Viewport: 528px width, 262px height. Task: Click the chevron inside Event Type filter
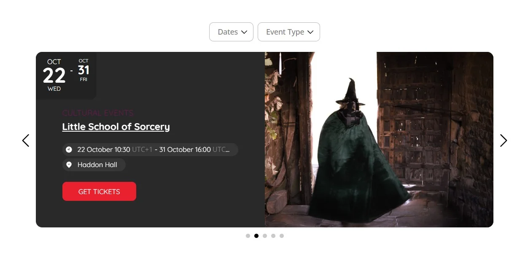[310, 32]
